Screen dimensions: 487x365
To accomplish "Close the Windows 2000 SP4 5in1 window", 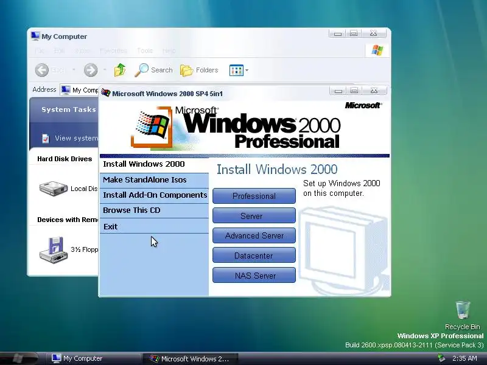I will [374, 91].
